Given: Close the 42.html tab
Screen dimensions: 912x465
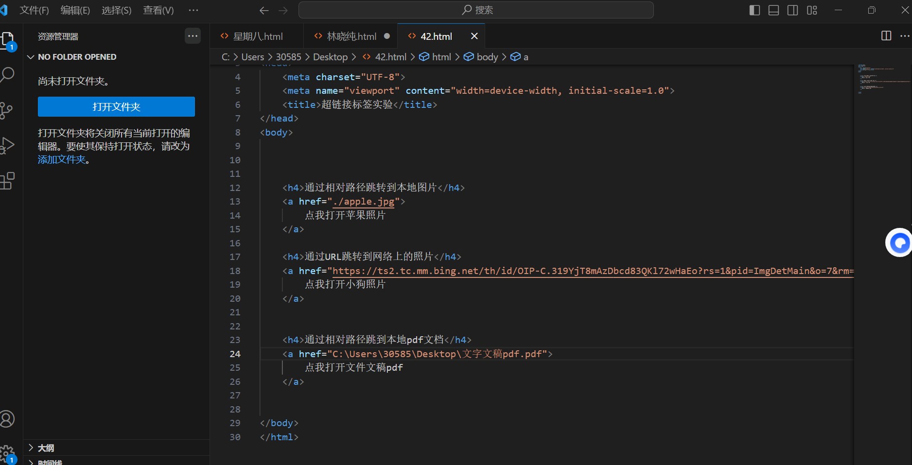Looking at the screenshot, I should pyautogui.click(x=474, y=36).
